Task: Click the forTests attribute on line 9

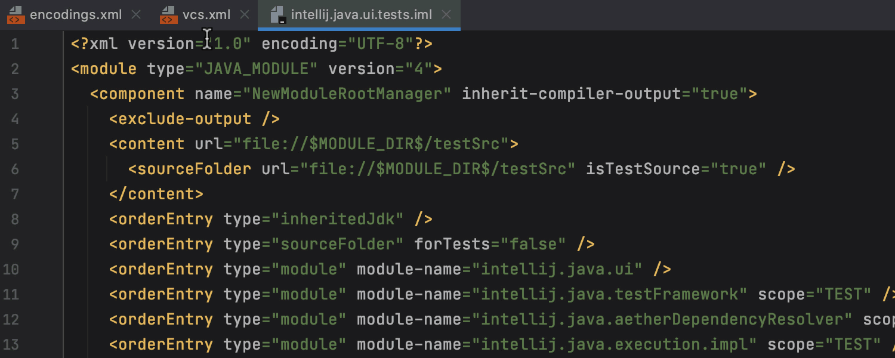Action: coord(452,245)
